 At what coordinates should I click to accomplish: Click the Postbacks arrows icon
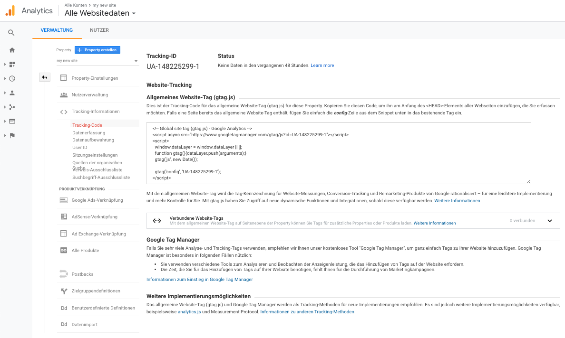point(64,274)
